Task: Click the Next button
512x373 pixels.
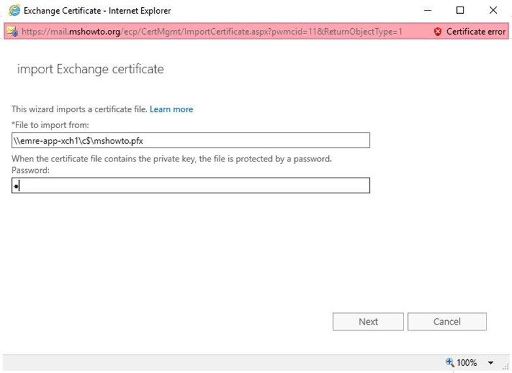Action: (x=368, y=322)
